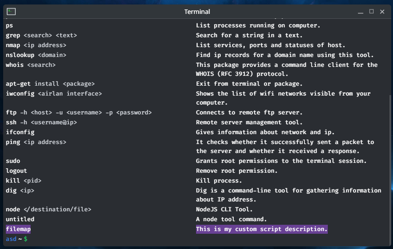This screenshot has width=393, height=249.
Task: Click the highlighted filemap command
Action: 18,229
